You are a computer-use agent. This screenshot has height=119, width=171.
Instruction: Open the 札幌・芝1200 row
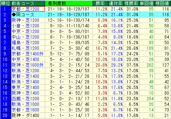(x=85, y=48)
